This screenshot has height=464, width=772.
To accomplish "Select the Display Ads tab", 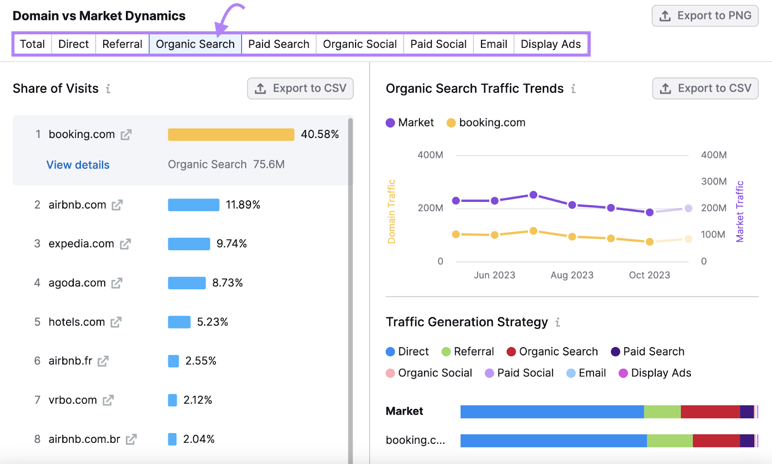I will coord(551,44).
